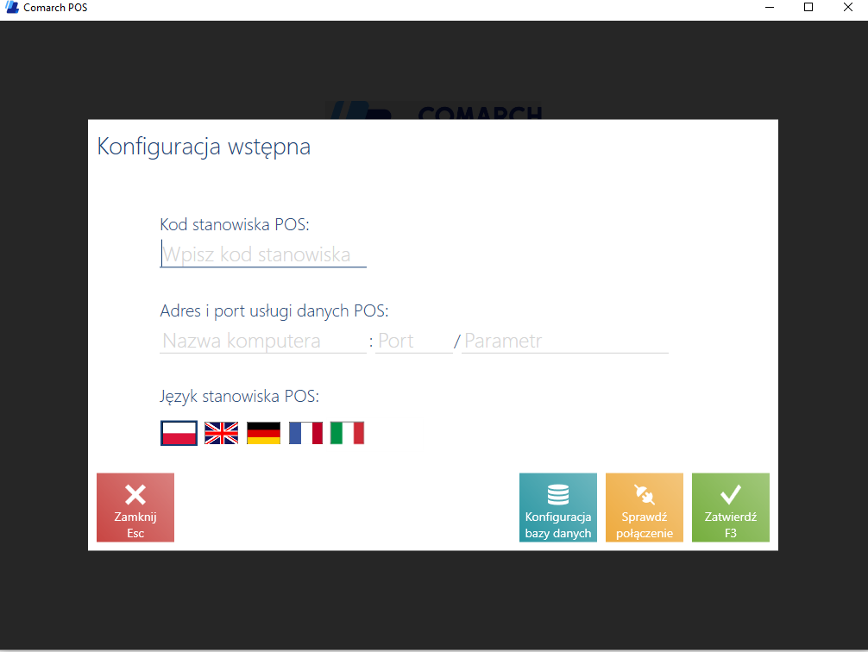Confirm with Zatwierdź F3 button
The height and width of the screenshot is (652, 868).
pyautogui.click(x=731, y=507)
